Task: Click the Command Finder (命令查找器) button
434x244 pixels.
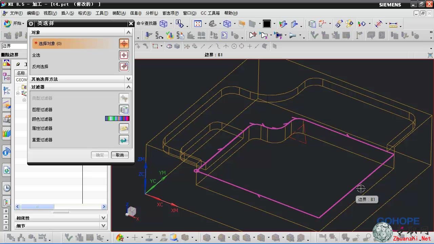Action: coord(147,23)
